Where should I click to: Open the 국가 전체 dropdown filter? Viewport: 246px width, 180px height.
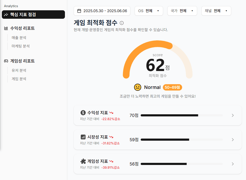[x=182, y=11]
